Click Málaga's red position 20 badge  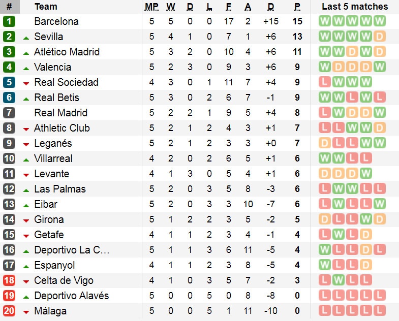click(9, 311)
